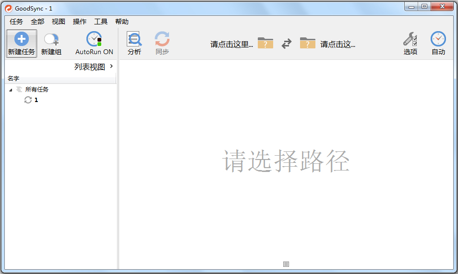
Task: Open the 全部 menu
Action: pos(37,22)
